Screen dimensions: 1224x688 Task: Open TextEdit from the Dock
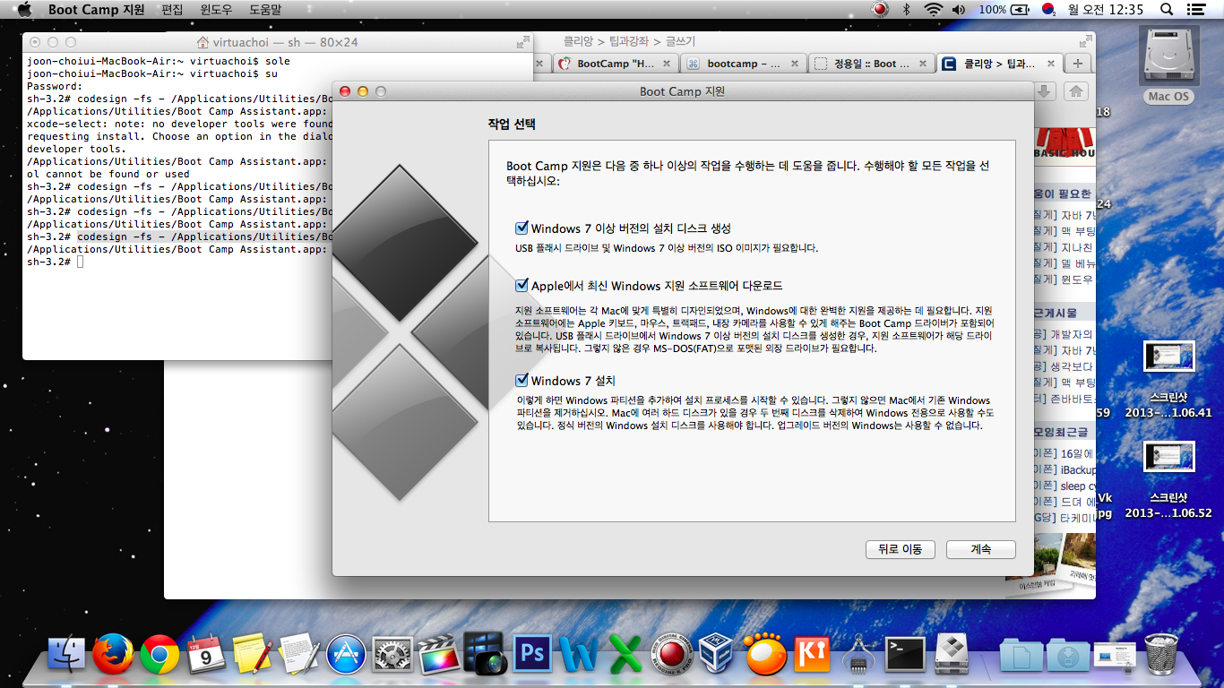pyautogui.click(x=298, y=654)
